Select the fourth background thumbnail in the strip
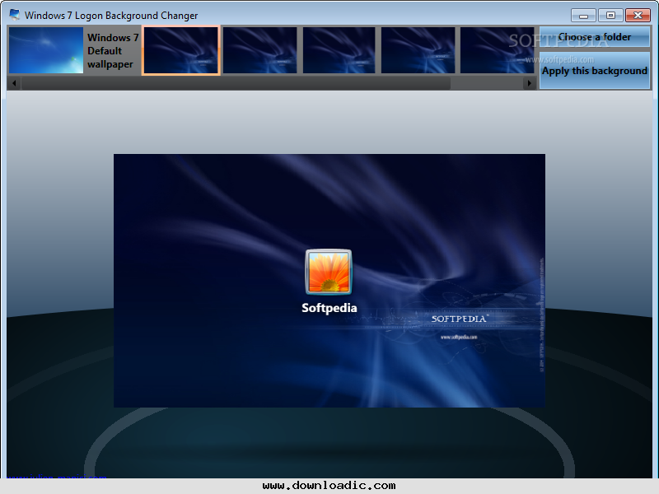 pyautogui.click(x=418, y=50)
